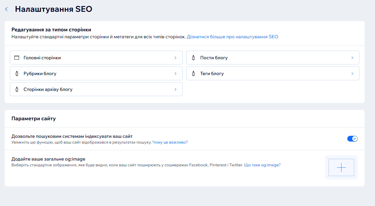Open the Чому це важливо? link

tap(170, 142)
